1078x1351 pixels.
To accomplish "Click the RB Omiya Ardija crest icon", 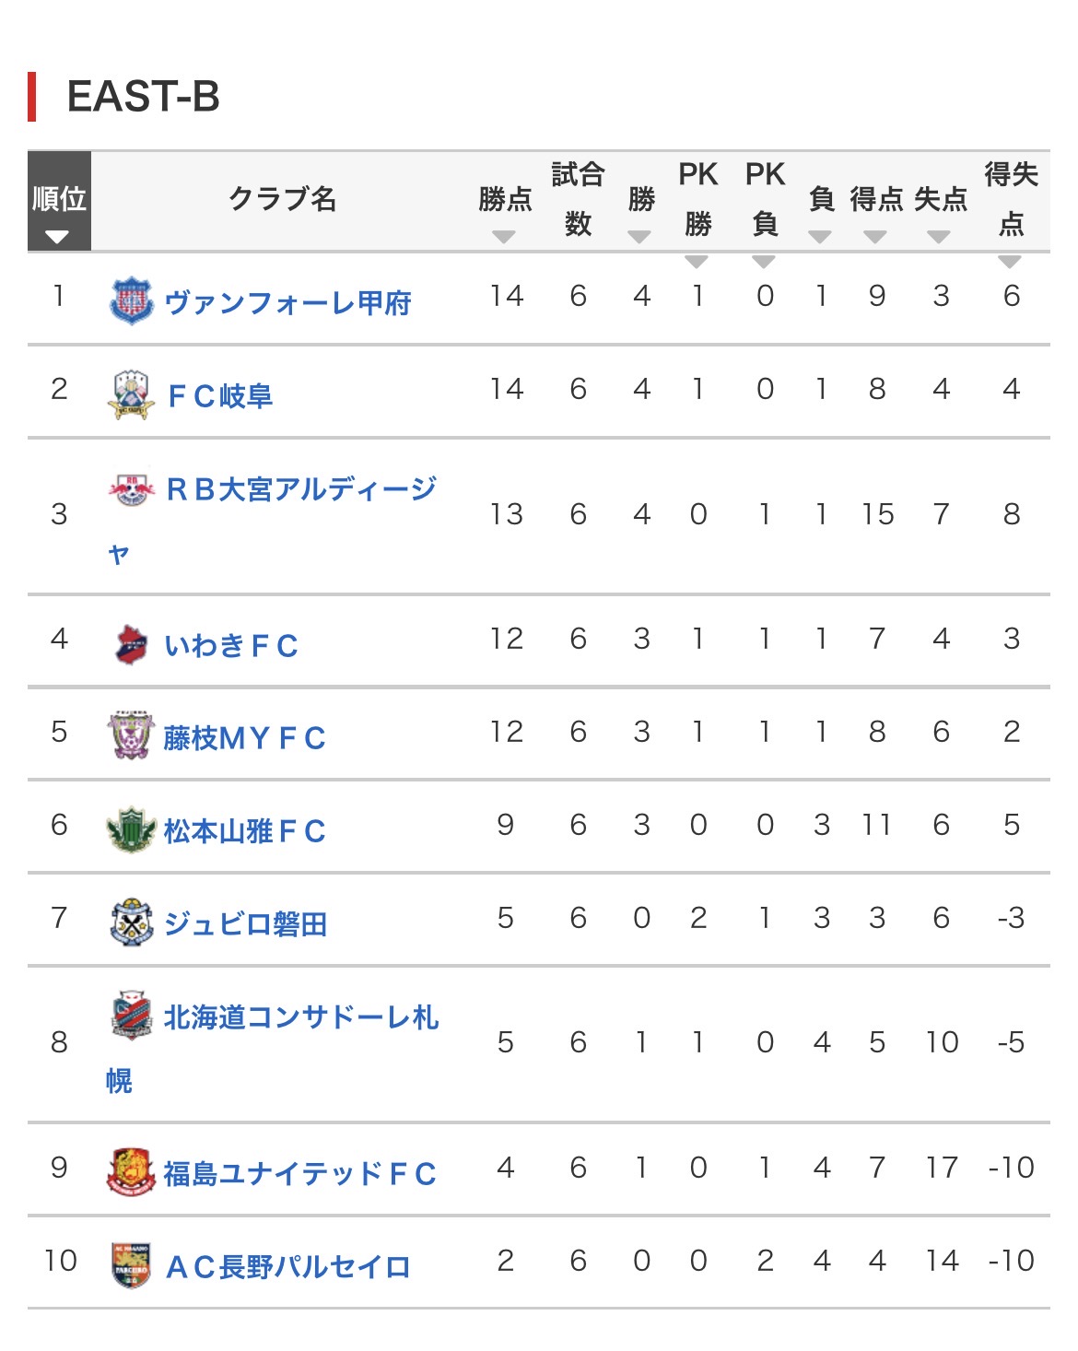I will [x=132, y=489].
